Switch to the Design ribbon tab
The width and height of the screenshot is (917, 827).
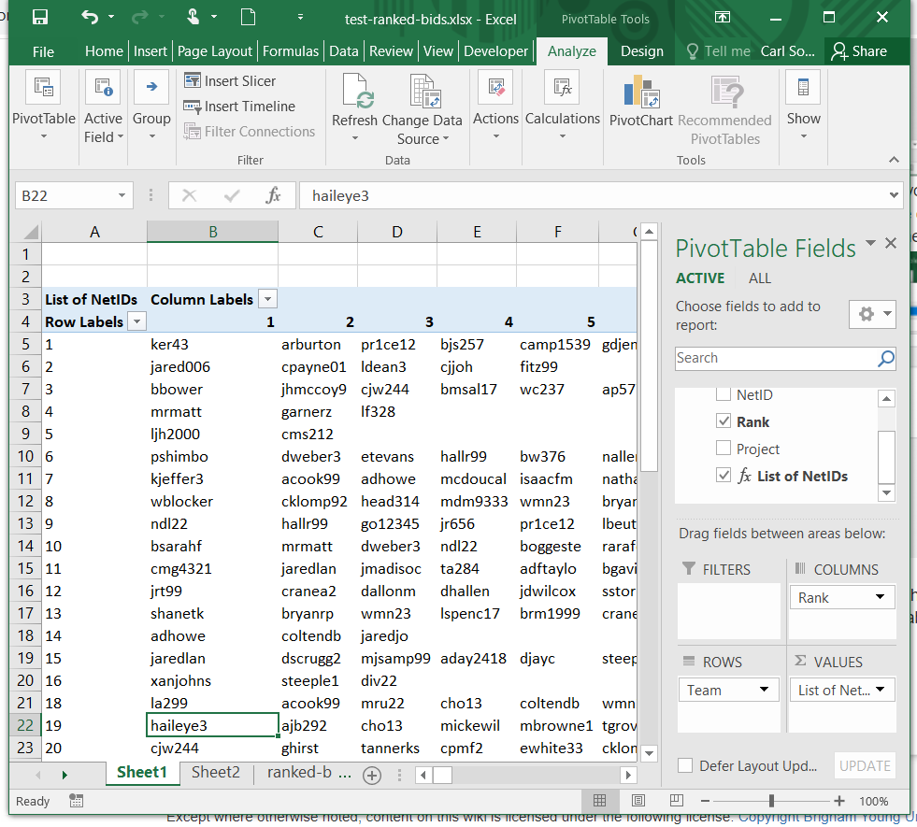point(641,51)
